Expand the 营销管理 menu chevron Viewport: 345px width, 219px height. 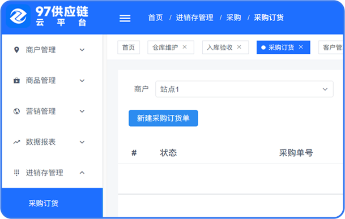coord(82,111)
